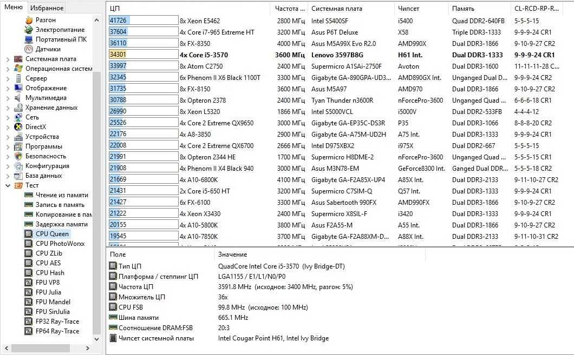Click the Тест benchmark folder icon
This screenshot has height=355, width=574.
pyautogui.click(x=18, y=185)
